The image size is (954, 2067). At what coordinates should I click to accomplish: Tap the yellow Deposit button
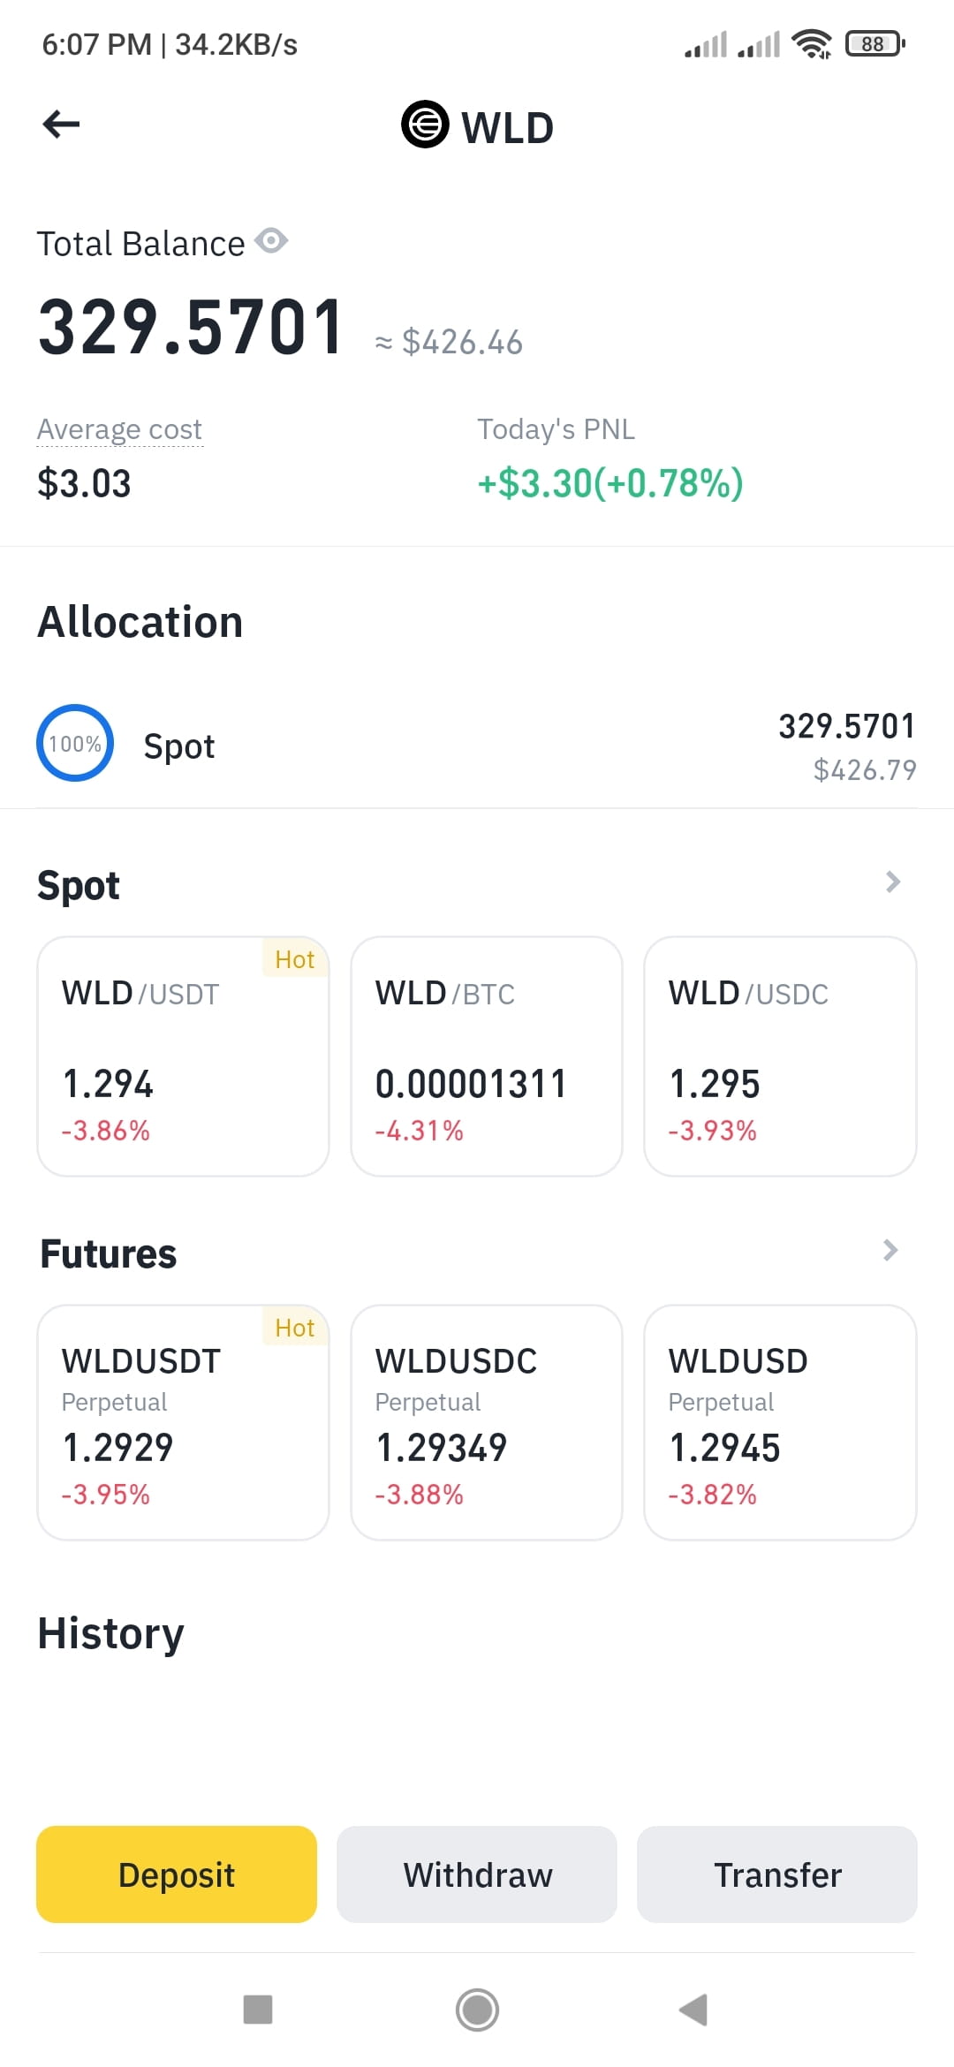coord(177,1874)
